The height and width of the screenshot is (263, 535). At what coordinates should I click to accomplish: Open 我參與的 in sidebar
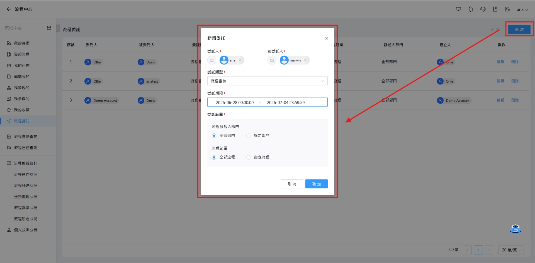22,99
